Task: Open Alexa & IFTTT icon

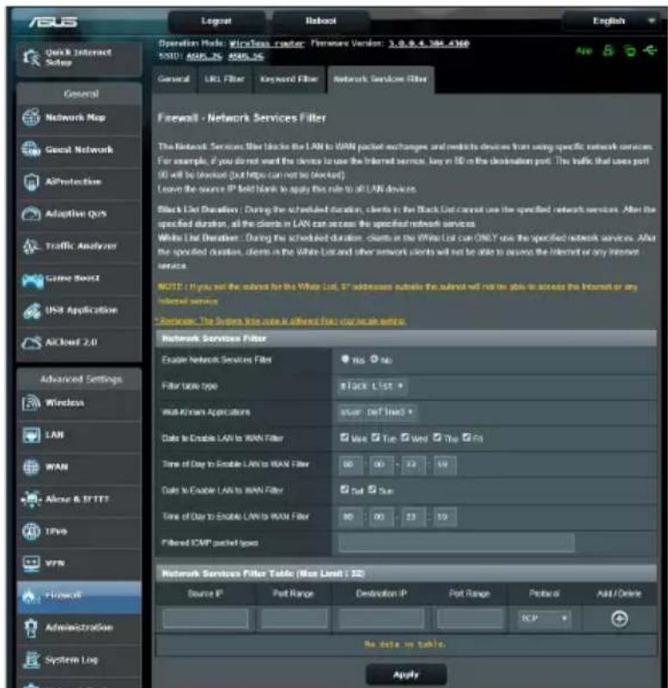Action: (x=31, y=499)
